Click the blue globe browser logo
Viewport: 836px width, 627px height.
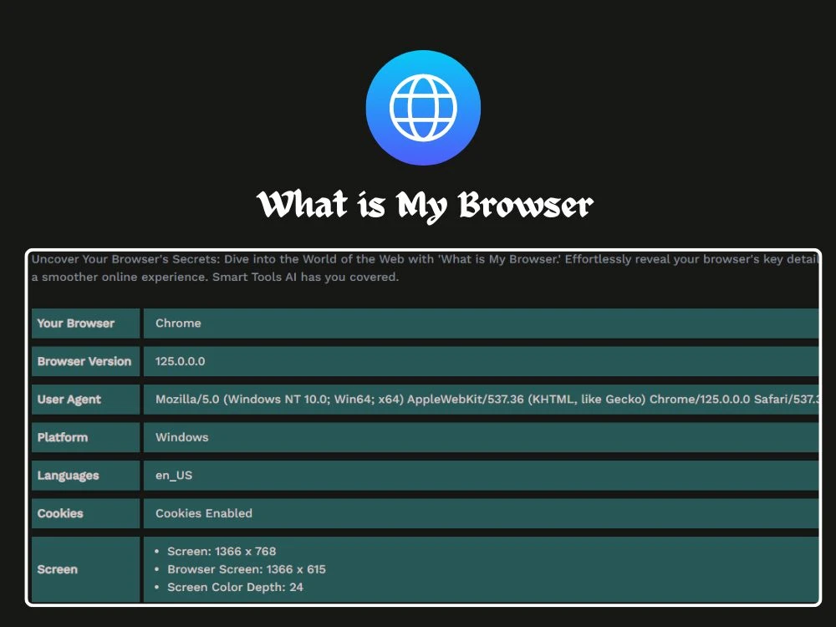pyautogui.click(x=423, y=107)
